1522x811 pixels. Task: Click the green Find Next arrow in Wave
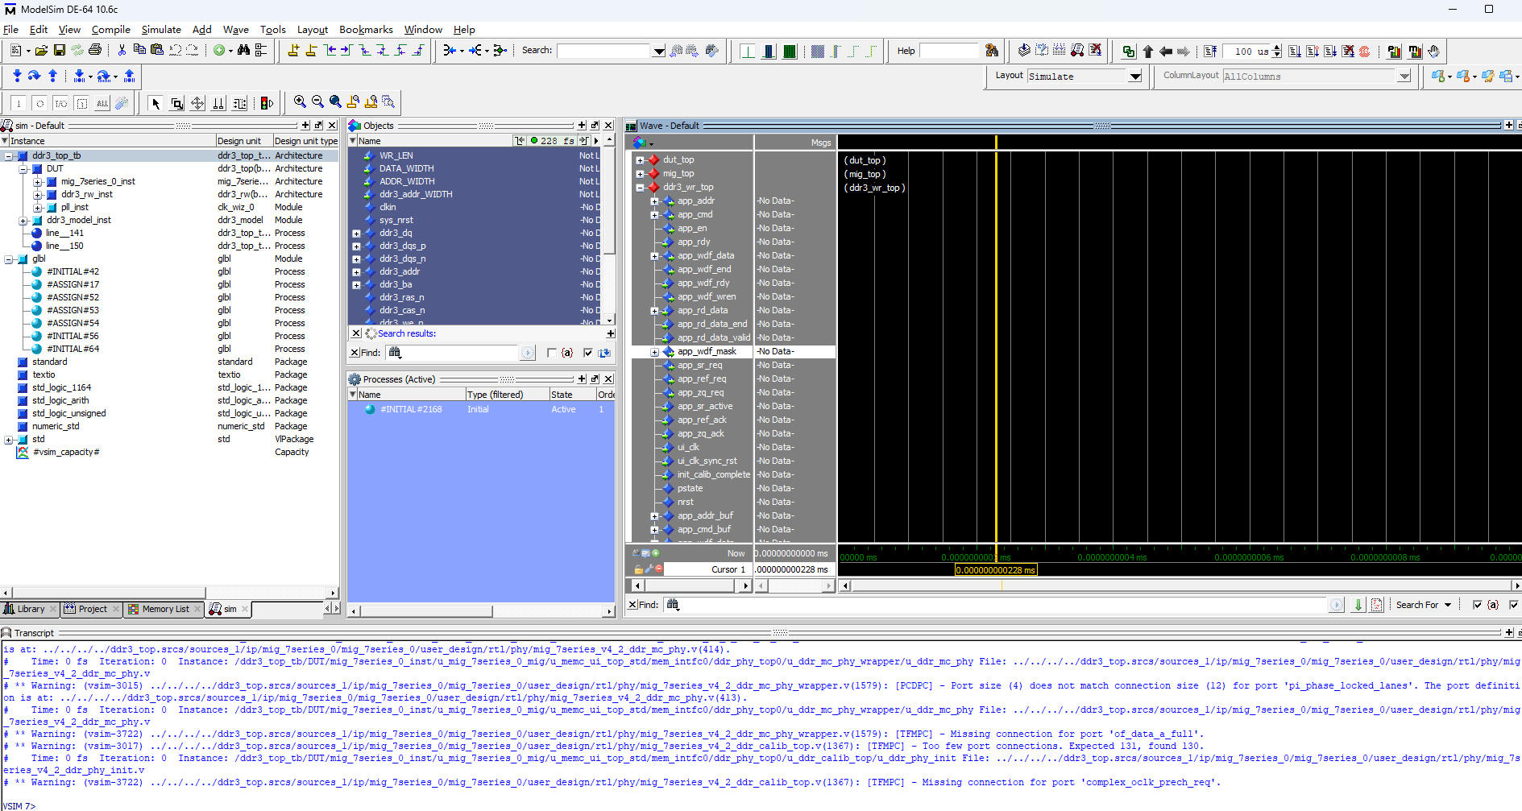(1358, 605)
